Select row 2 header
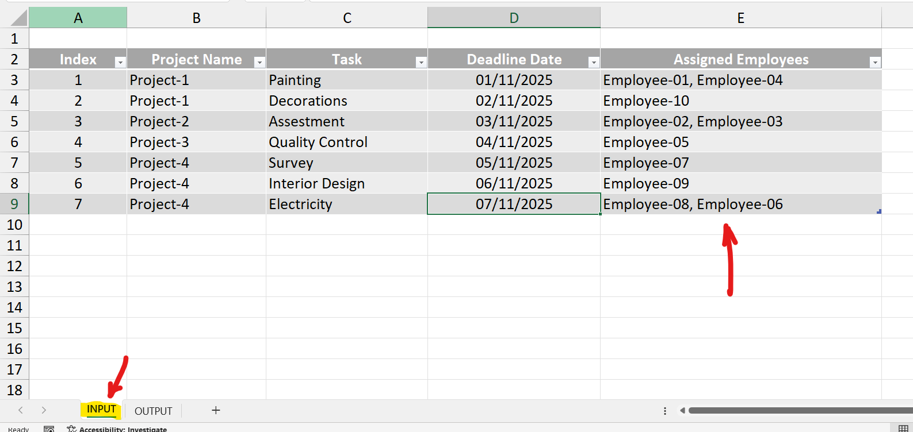Image resolution: width=913 pixels, height=432 pixels. pos(14,59)
